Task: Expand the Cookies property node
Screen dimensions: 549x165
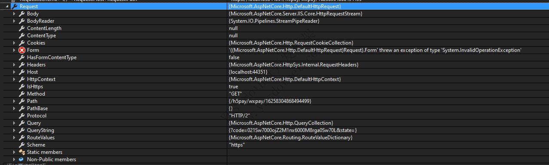Action: [x=14, y=43]
